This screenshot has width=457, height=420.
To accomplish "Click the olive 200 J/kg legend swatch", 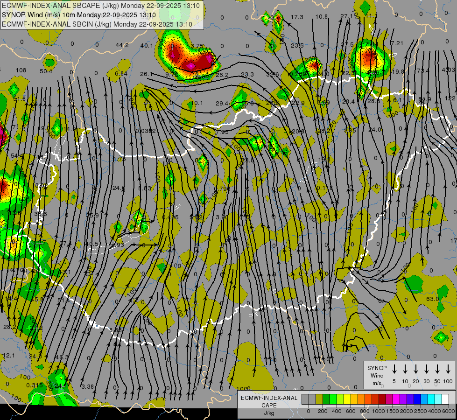I will point(319,399).
